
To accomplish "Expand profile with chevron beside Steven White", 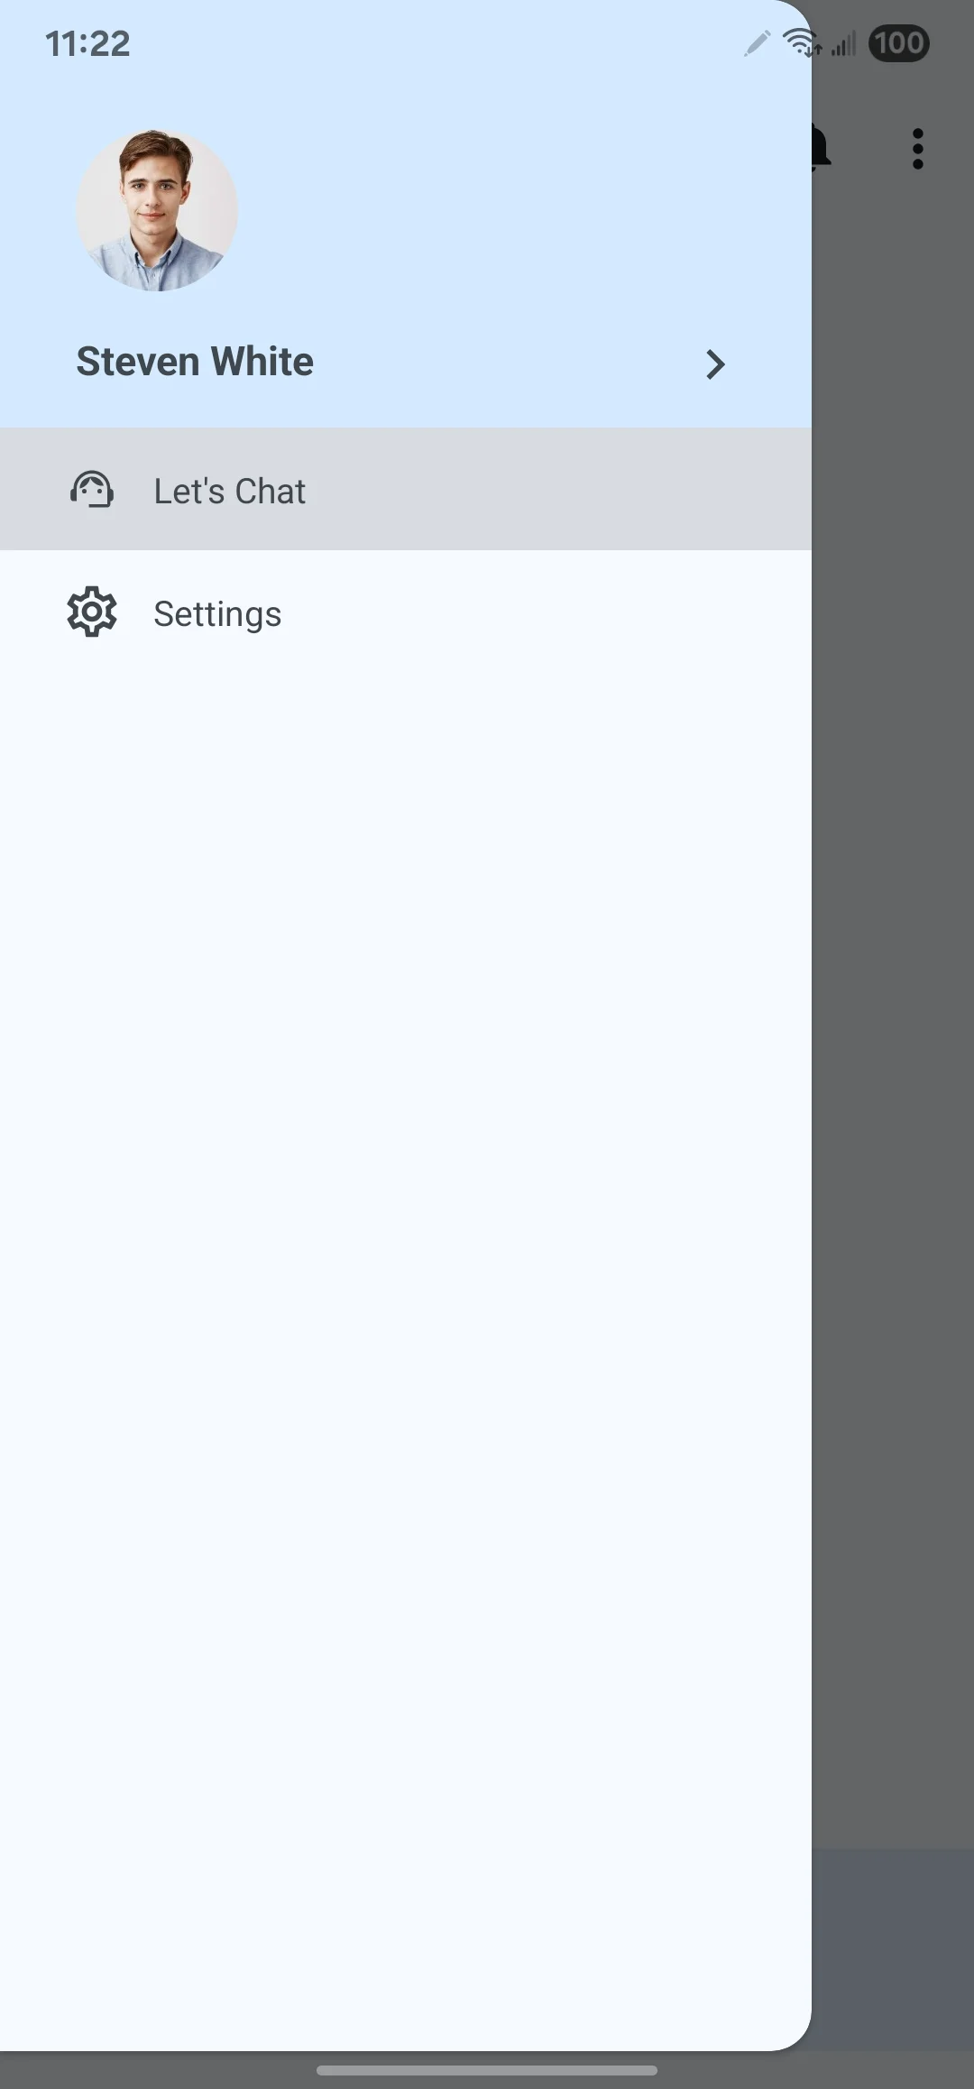I will [x=715, y=364].
